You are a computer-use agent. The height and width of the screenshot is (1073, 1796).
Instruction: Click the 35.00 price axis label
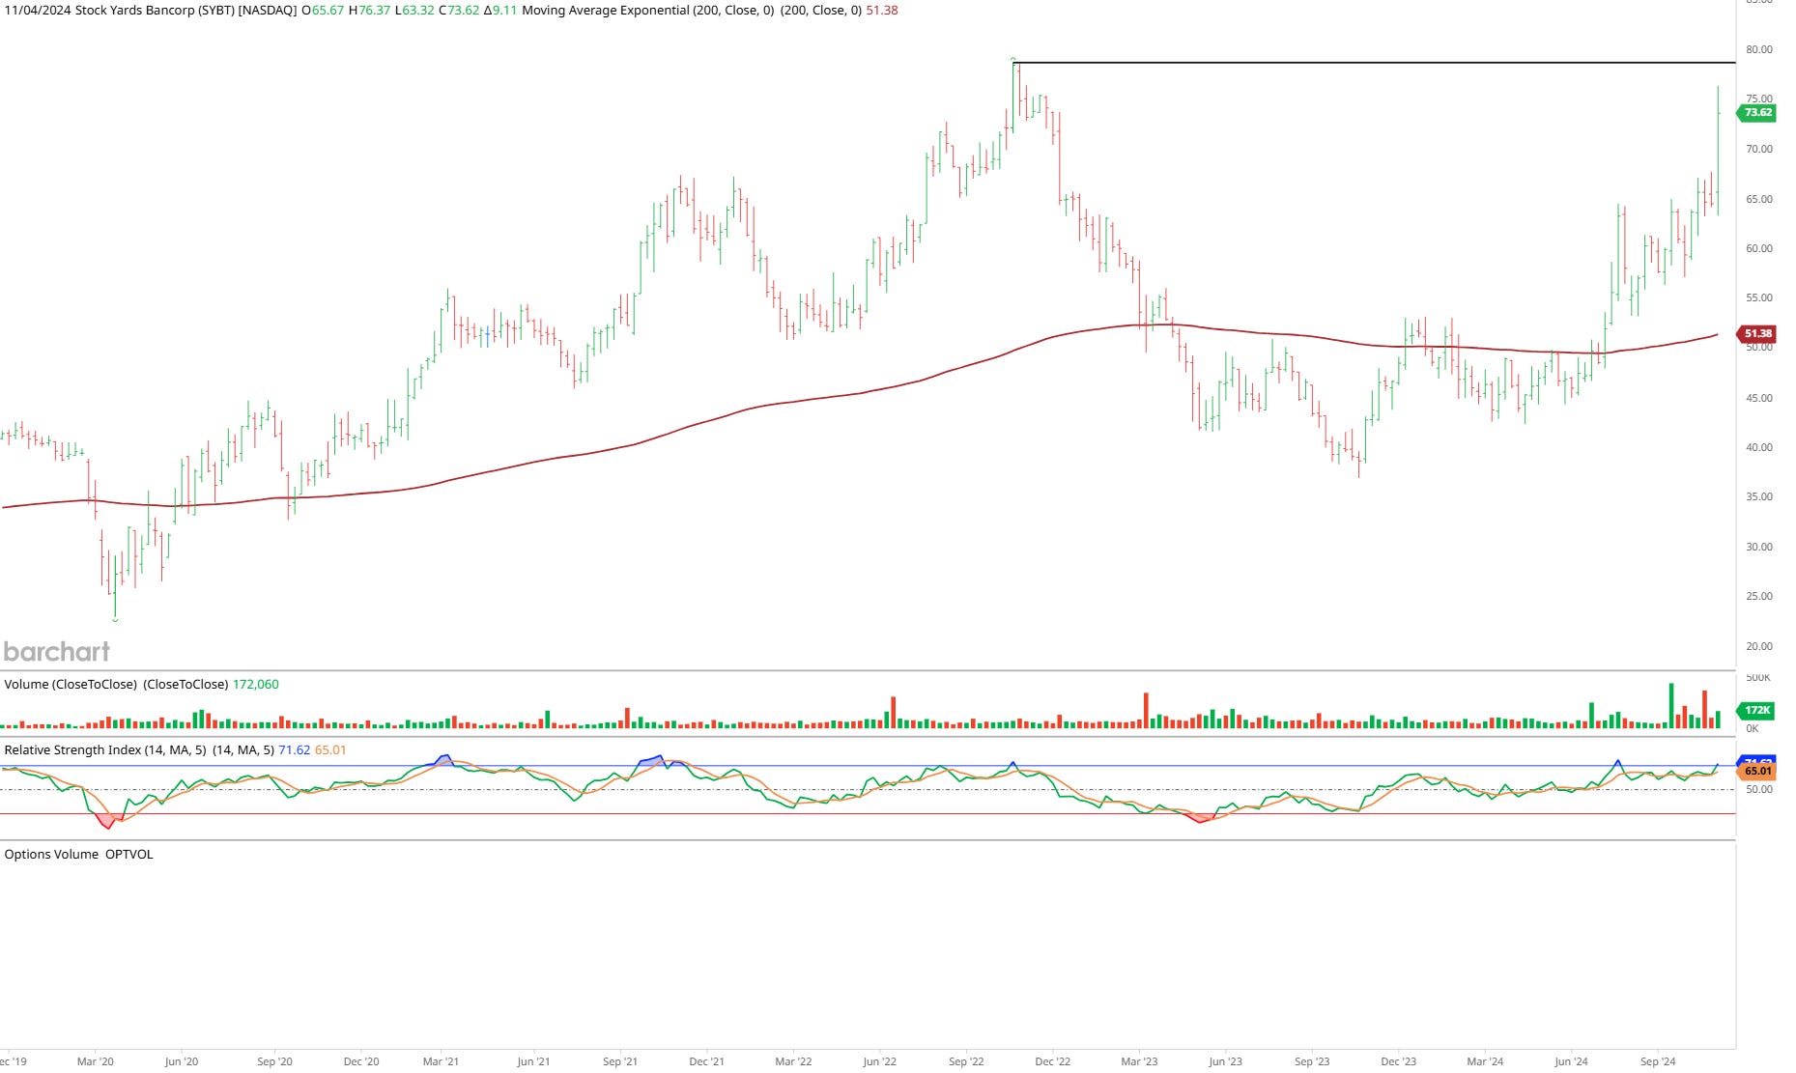[x=1759, y=496]
